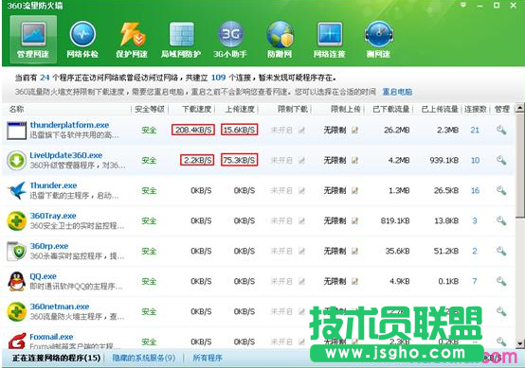Image resolution: width=525 pixels, height=368 pixels.
Task: Sort by 安全等级 column header
Action: pos(150,109)
